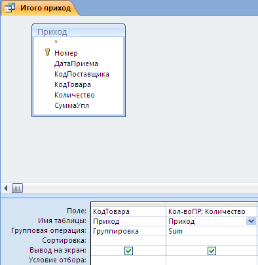This screenshot has height=265, width=258.
Task: Open the Sum group operation cell
Action: tap(212, 231)
